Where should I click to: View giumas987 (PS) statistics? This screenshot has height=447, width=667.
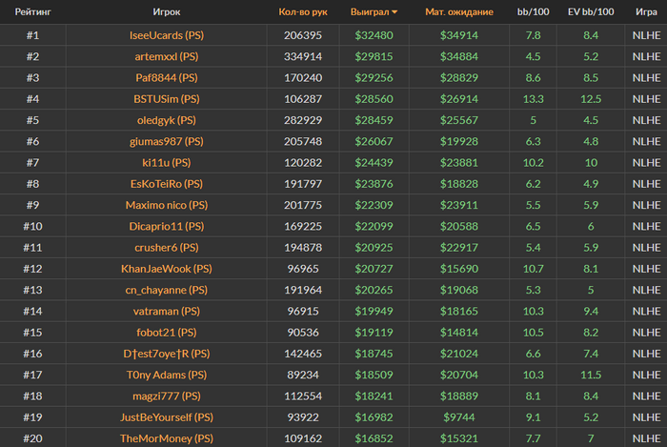[167, 142]
